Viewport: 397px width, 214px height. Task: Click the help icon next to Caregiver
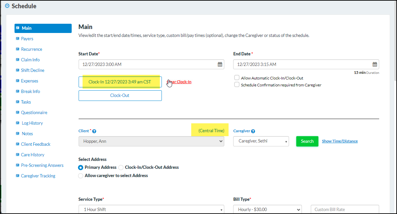coord(253,131)
